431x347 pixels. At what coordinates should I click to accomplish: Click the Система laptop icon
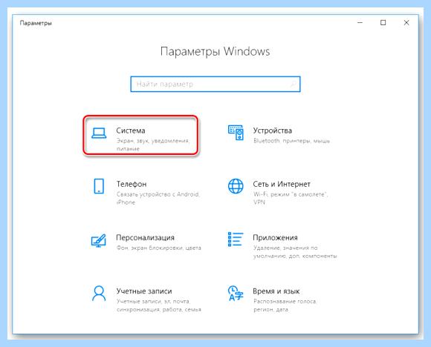click(99, 133)
